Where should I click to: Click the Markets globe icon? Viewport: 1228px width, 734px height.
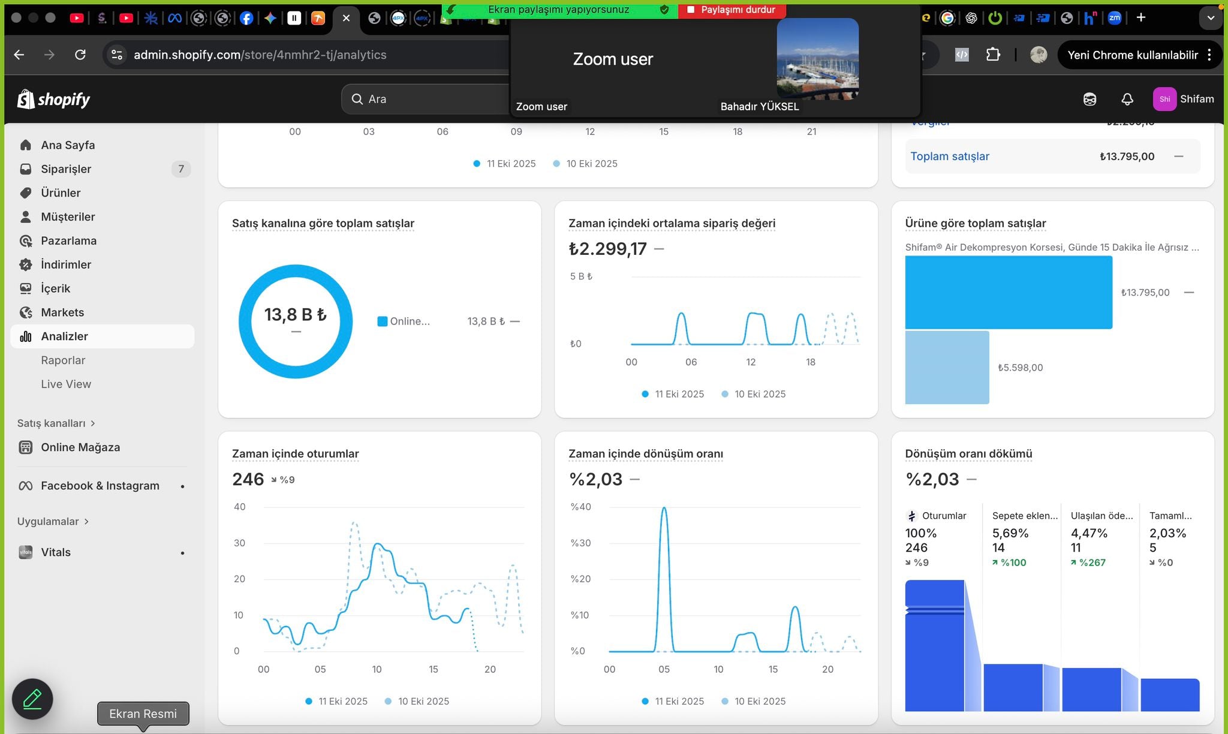point(25,312)
